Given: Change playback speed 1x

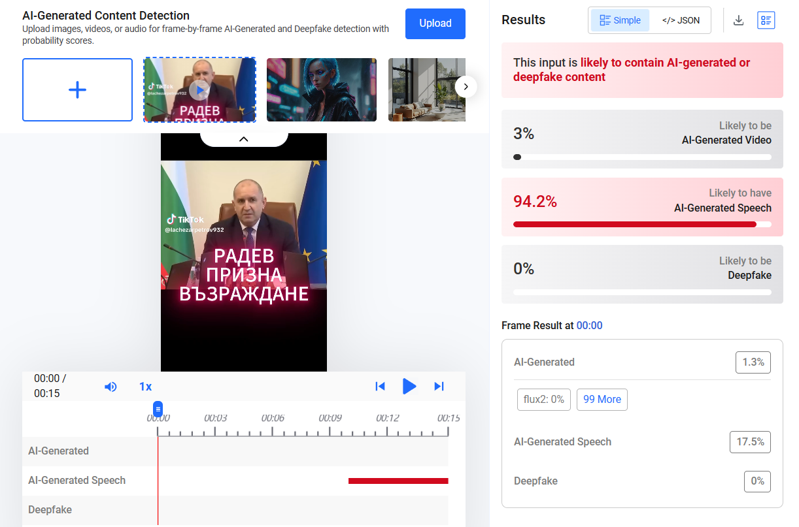Looking at the screenshot, I should 145,387.
